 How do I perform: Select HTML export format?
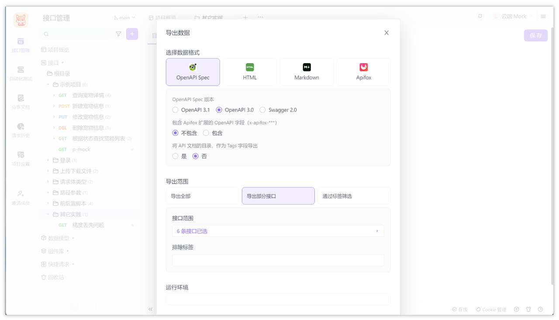tap(250, 72)
